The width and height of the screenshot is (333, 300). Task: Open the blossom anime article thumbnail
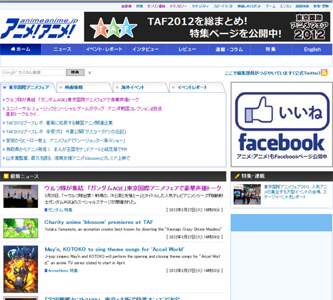[21, 229]
